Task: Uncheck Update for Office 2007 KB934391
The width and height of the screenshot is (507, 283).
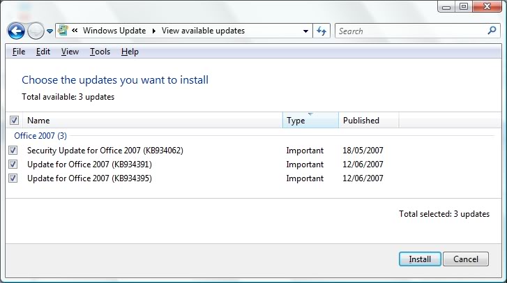Action: [x=13, y=165]
